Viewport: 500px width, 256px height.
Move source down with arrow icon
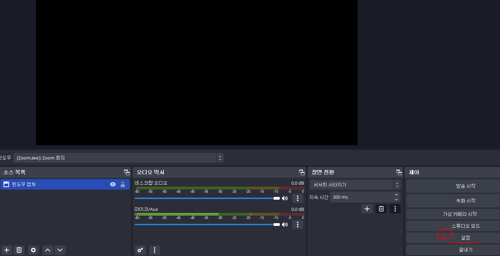pyautogui.click(x=60, y=250)
